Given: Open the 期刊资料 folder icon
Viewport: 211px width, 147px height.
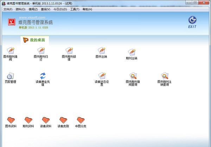Looking at the screenshot, I should [28, 122].
